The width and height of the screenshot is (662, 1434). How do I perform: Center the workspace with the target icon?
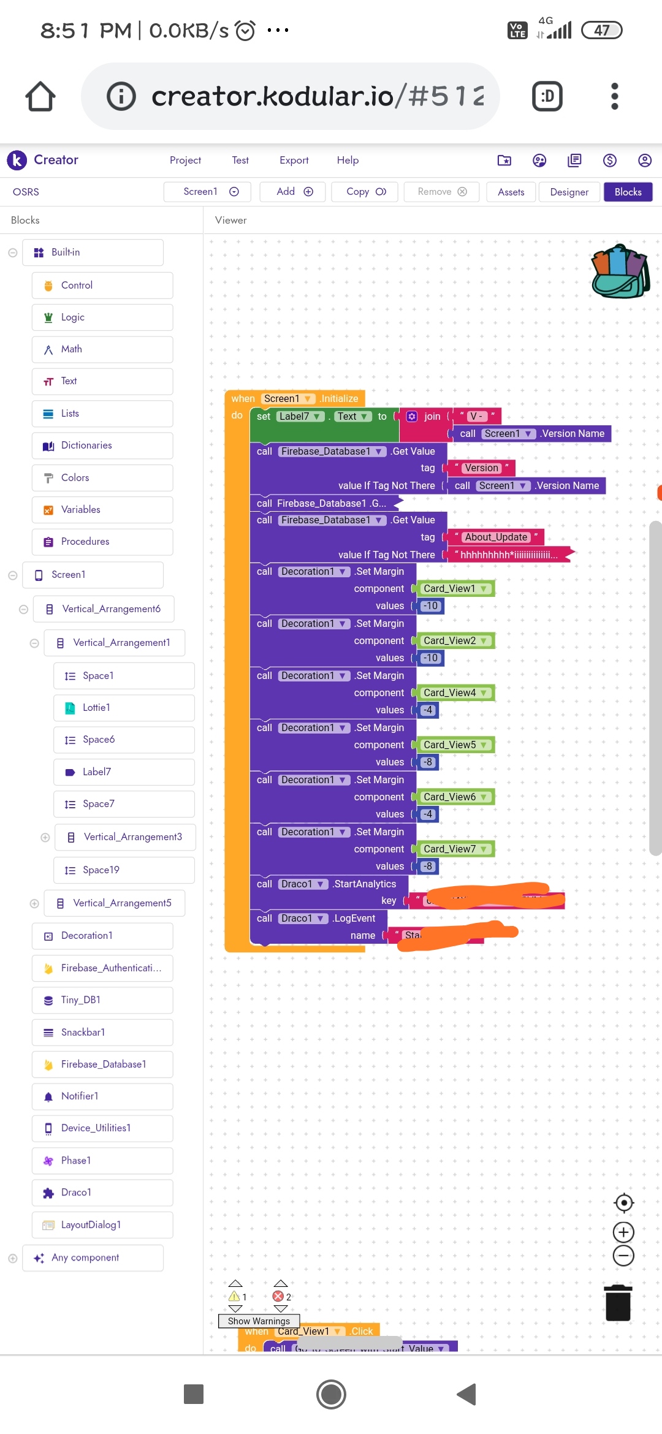pos(624,1203)
